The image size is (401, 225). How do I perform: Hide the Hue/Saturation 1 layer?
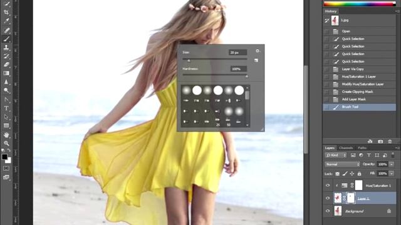click(x=328, y=186)
